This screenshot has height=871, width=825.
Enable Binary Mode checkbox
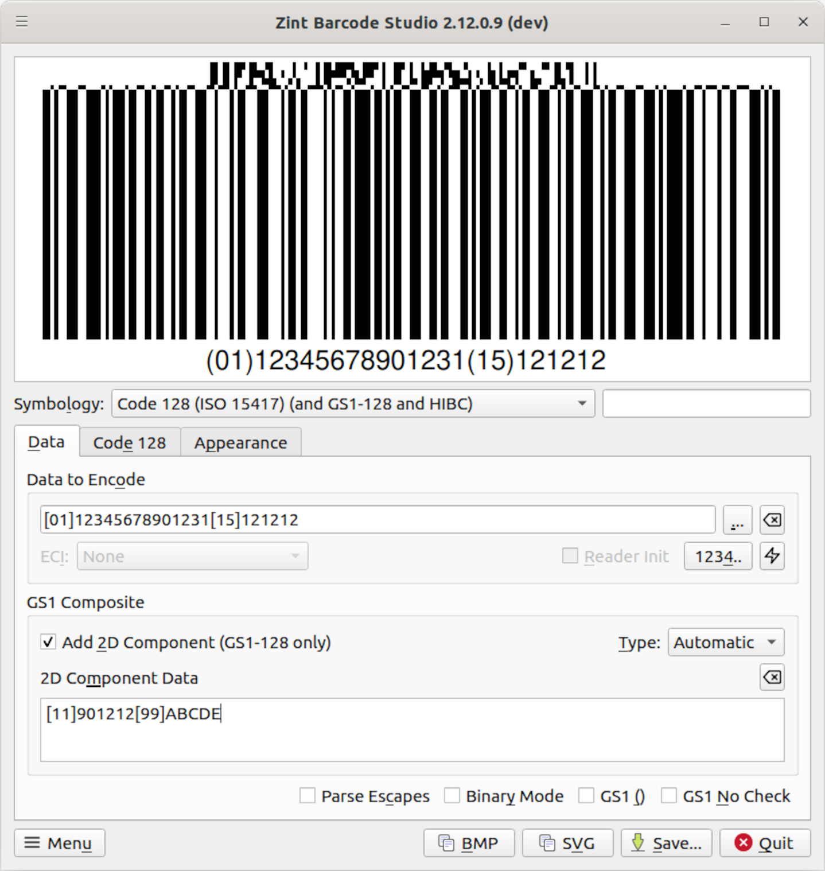coord(452,796)
